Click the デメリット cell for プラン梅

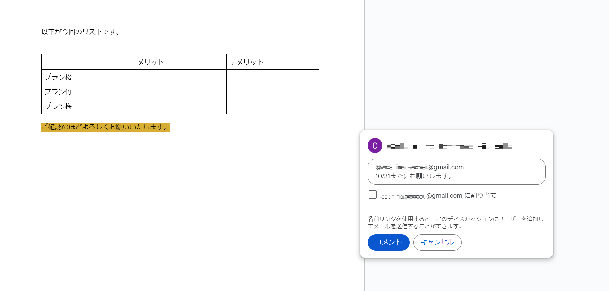[x=272, y=107]
